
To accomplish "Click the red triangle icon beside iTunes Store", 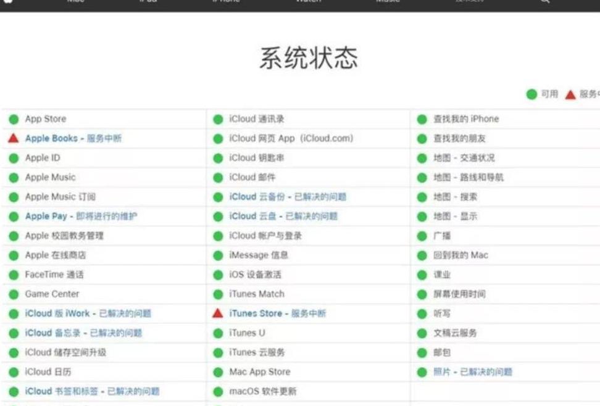I will point(217,313).
